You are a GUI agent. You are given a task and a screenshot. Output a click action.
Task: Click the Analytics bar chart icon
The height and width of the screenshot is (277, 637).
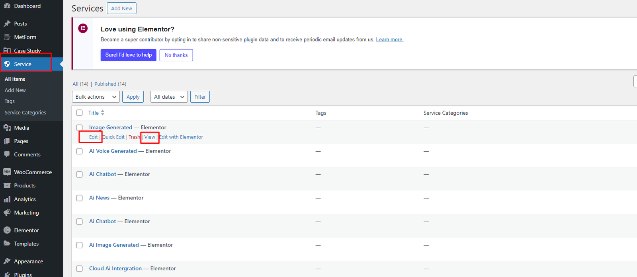tap(7, 199)
